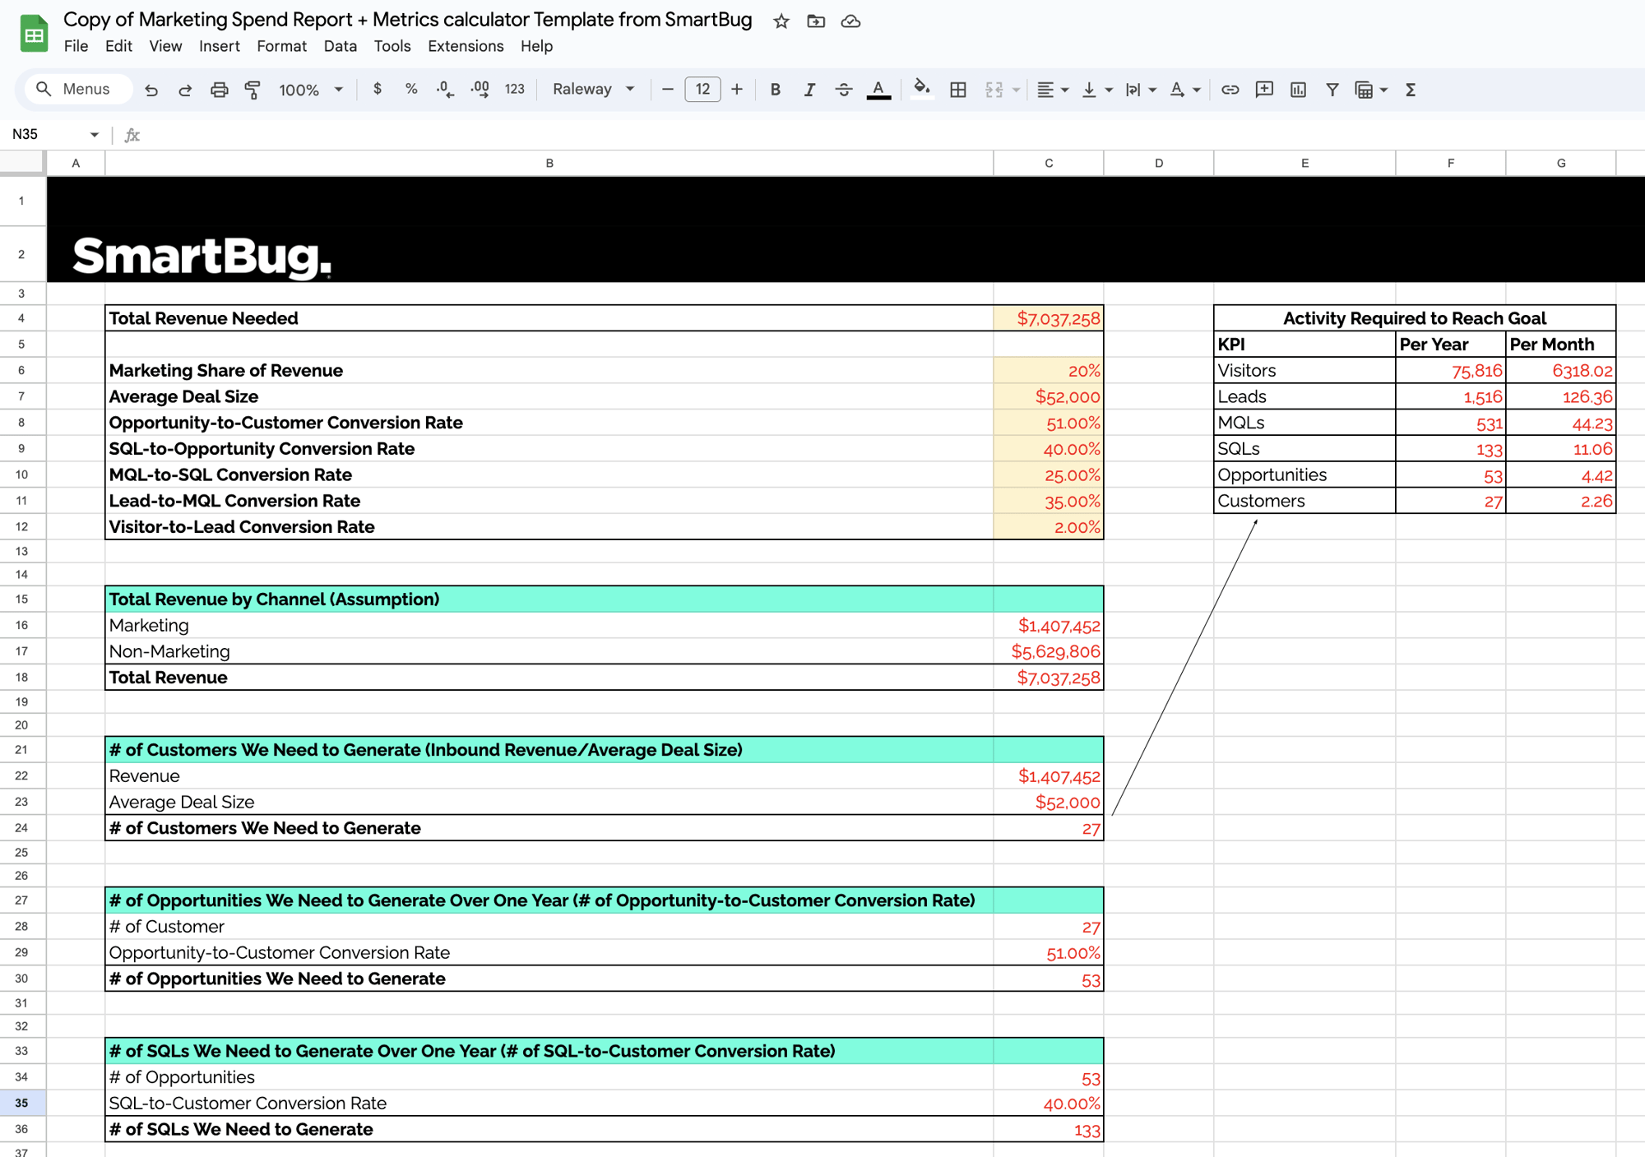Open the Data menu
This screenshot has width=1645, height=1157.
340,46
